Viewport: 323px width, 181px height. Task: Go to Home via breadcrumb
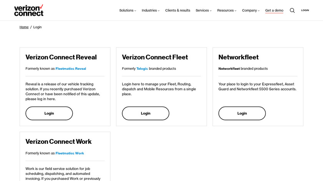click(x=24, y=27)
